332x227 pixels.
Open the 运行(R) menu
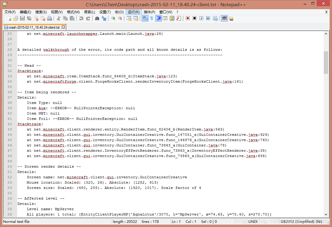[x=134, y=12]
